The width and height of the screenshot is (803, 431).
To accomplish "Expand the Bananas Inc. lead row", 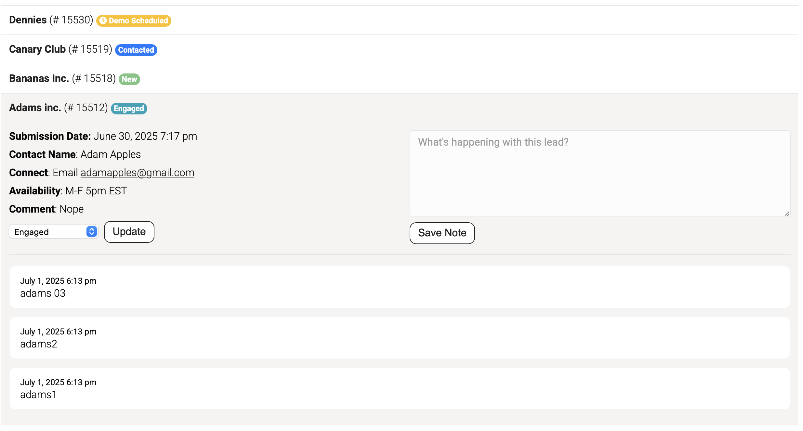I will tap(400, 79).
